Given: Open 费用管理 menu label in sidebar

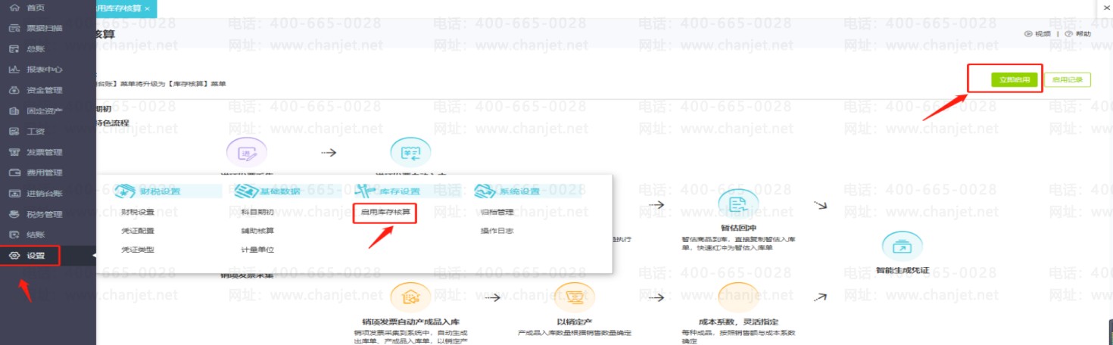Looking at the screenshot, I should [45, 172].
